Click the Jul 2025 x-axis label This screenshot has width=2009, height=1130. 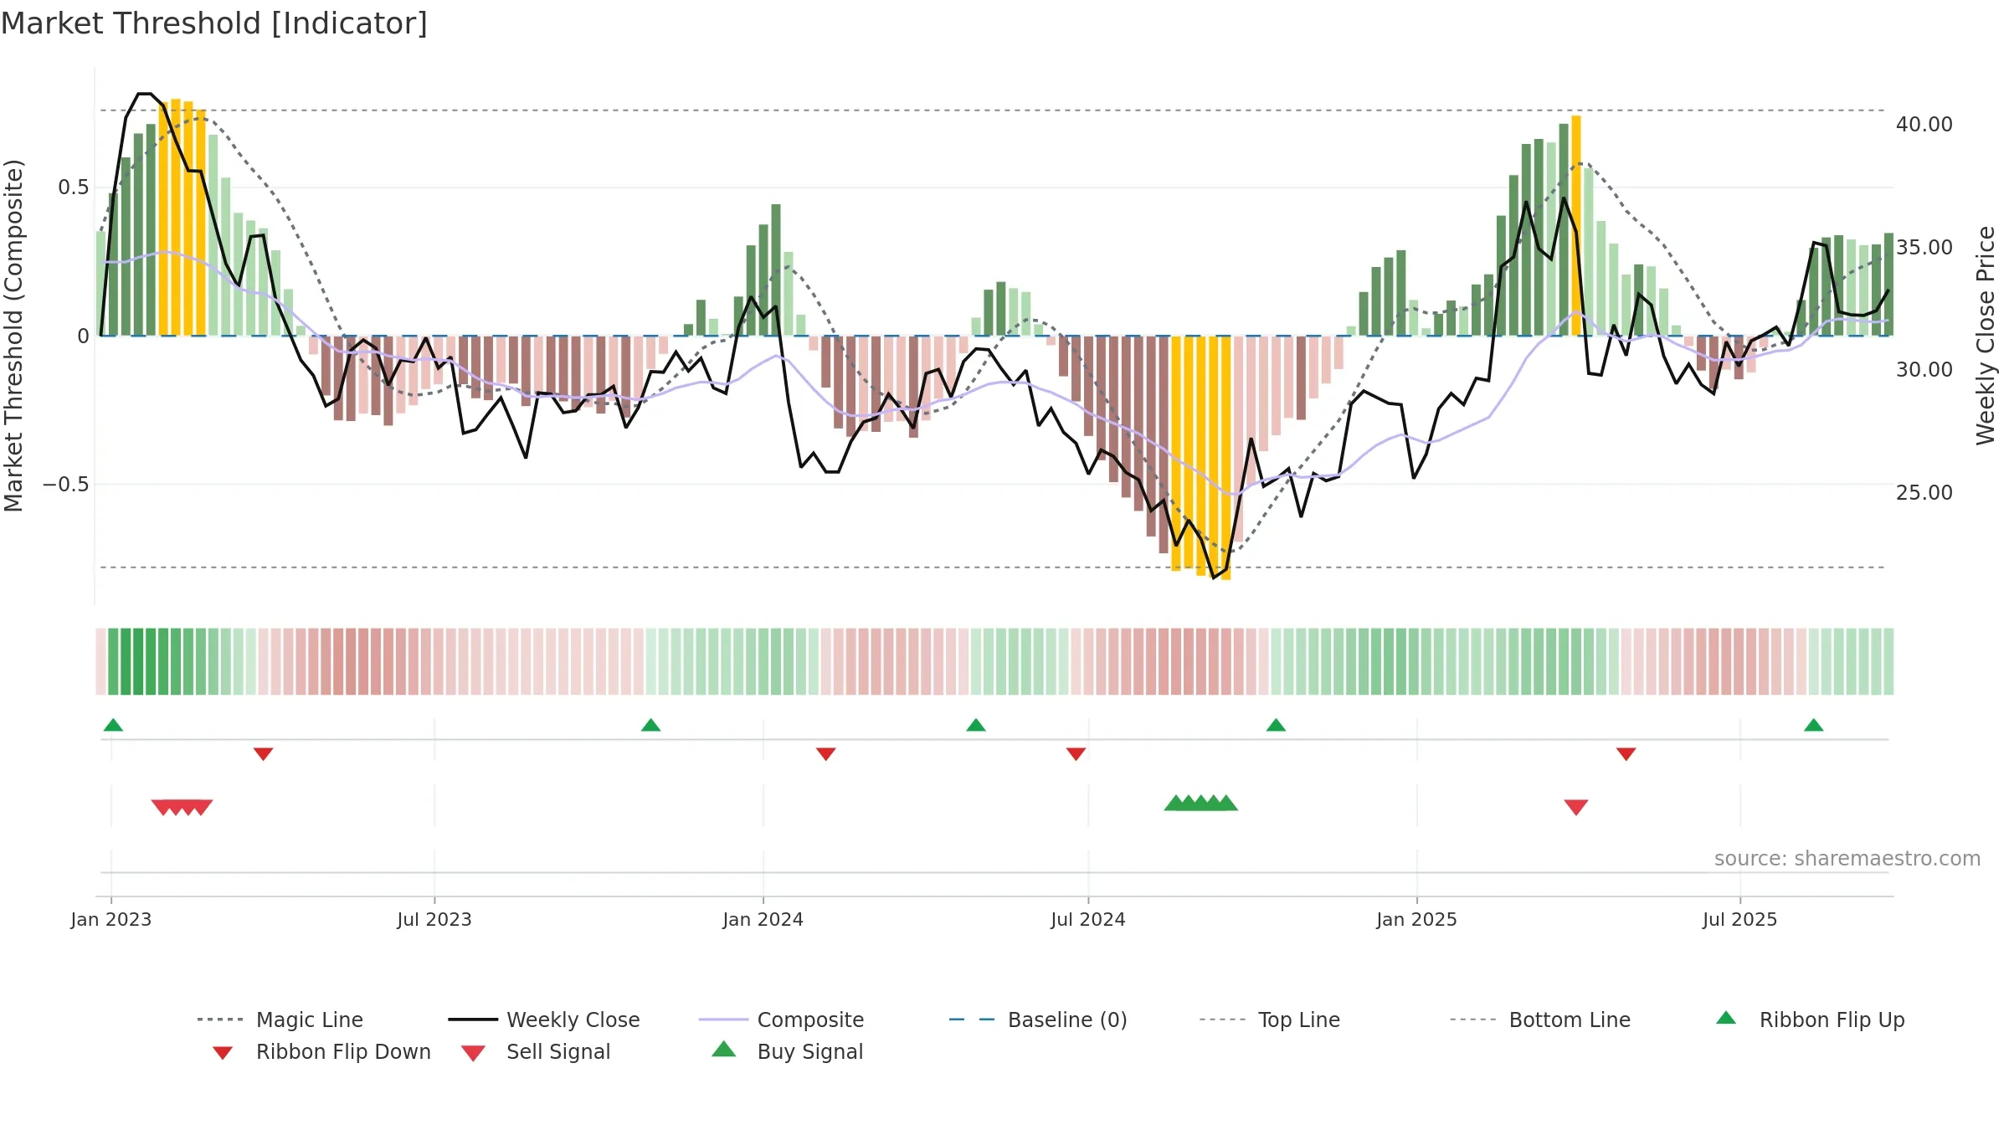pos(1739,920)
